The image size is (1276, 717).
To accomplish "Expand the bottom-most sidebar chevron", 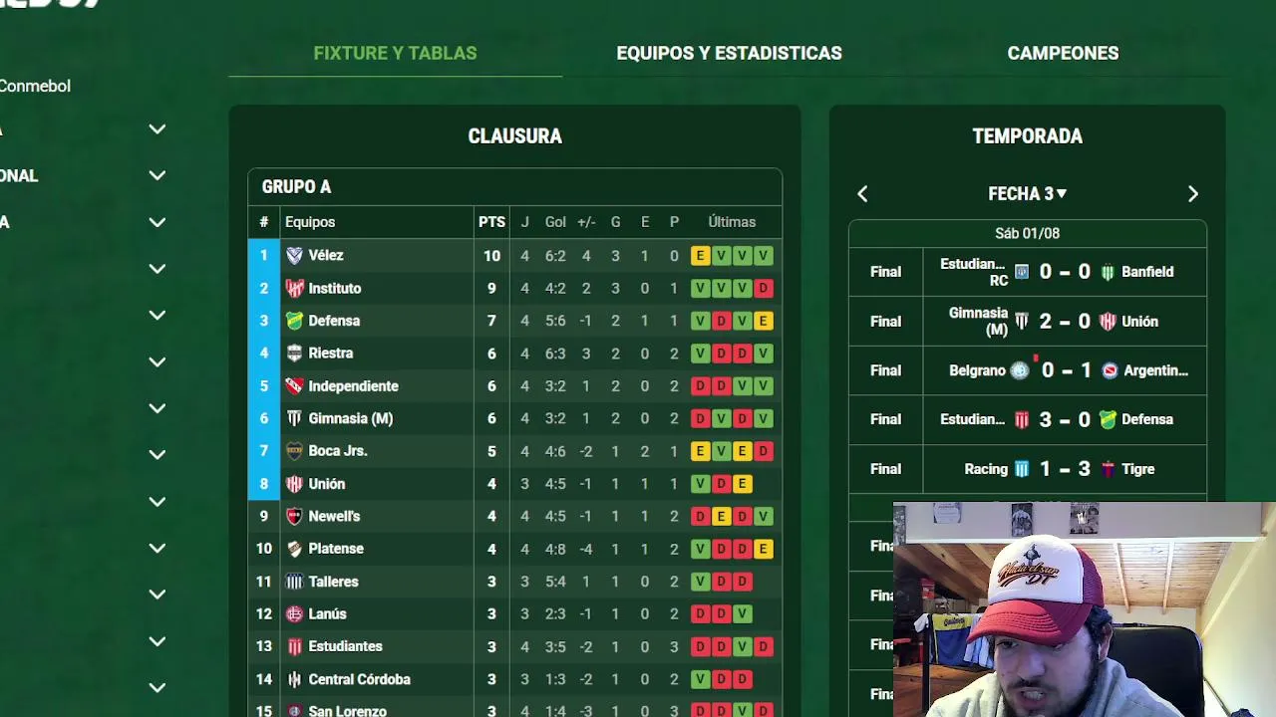I will coord(157,687).
